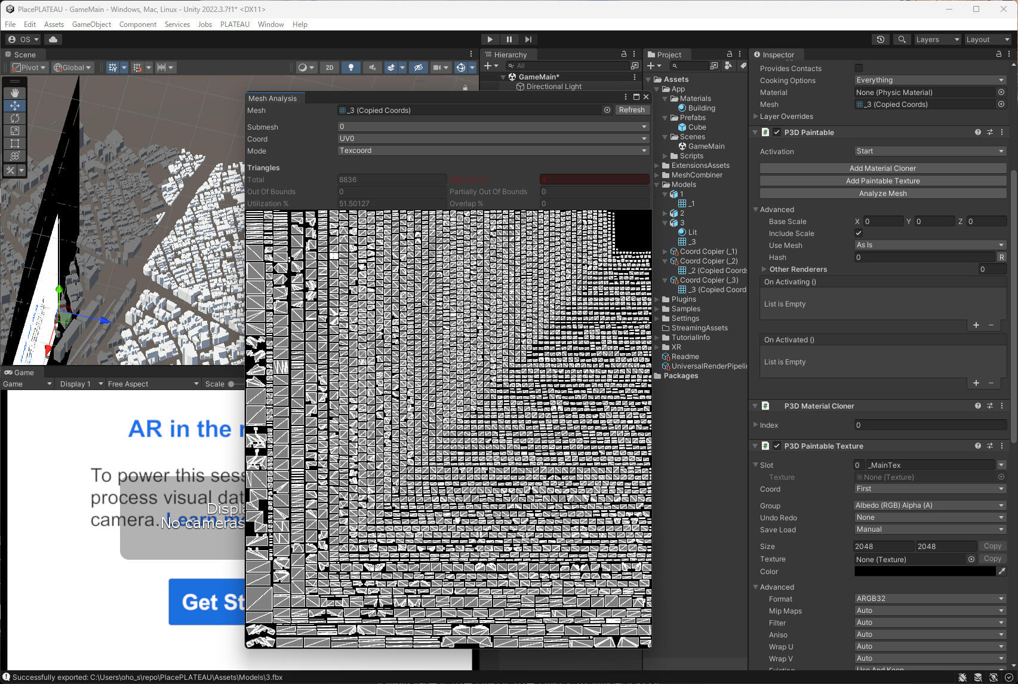Open Mesh Analysis window options menu
This screenshot has height=684, width=1018.
[x=626, y=97]
